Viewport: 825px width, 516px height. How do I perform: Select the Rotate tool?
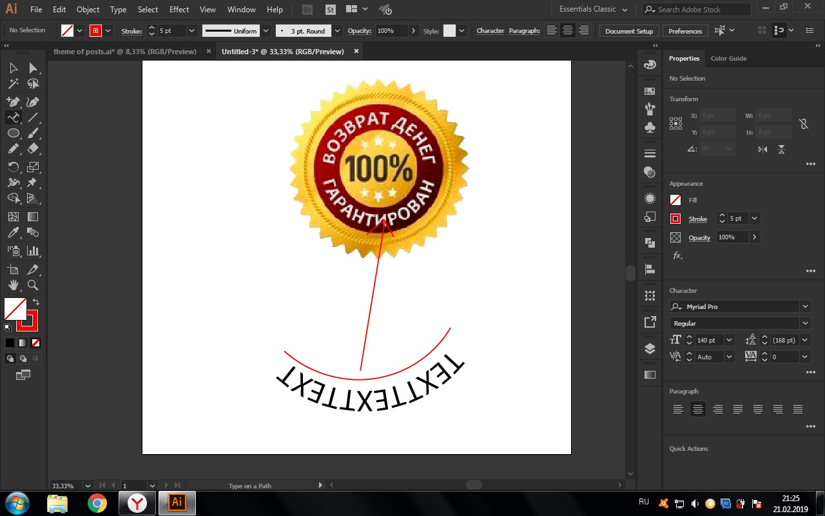tap(13, 167)
